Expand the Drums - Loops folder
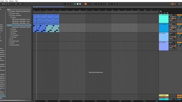This screenshot has height=102, width=182. click(x=9, y=13)
